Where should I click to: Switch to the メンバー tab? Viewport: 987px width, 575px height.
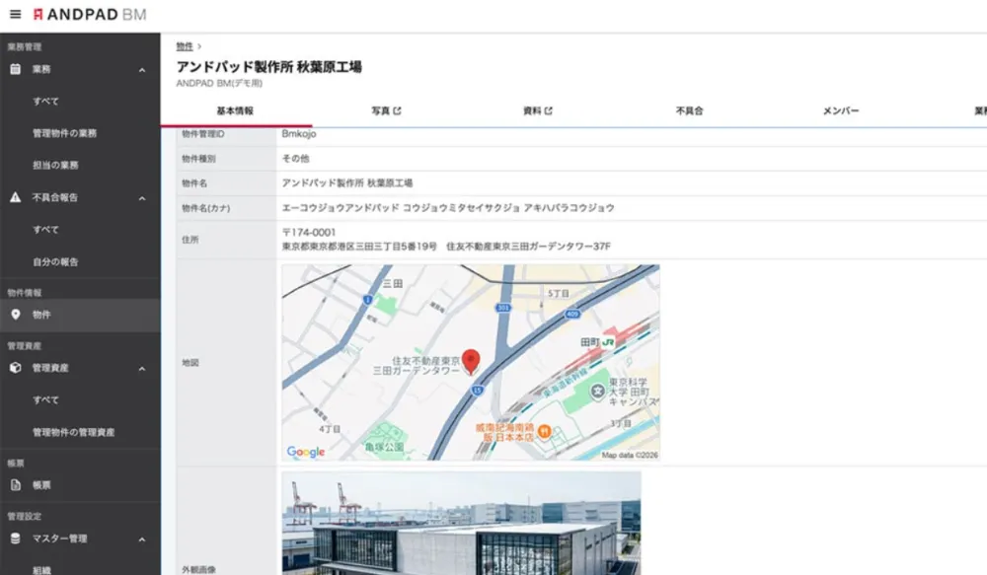[x=841, y=110]
